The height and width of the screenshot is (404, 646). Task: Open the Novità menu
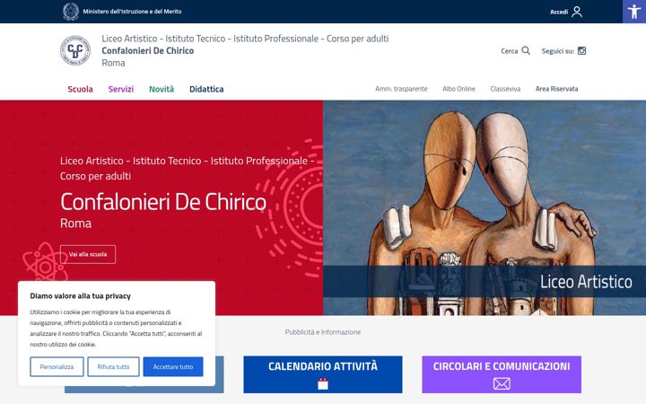161,89
